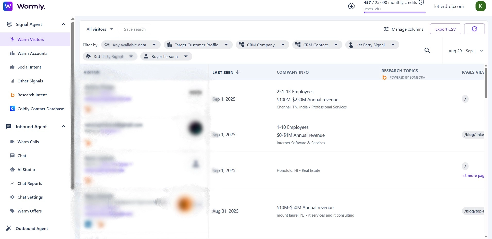492x239 pixels.
Task: Click the /blog/top- page chip
Action: tap(474, 211)
